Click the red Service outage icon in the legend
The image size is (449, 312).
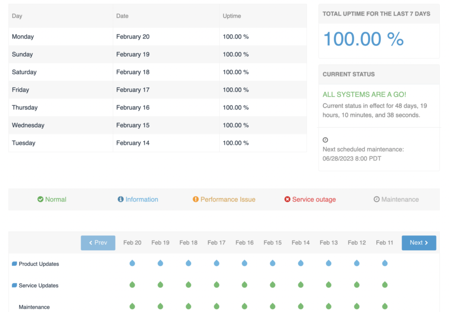point(287,199)
